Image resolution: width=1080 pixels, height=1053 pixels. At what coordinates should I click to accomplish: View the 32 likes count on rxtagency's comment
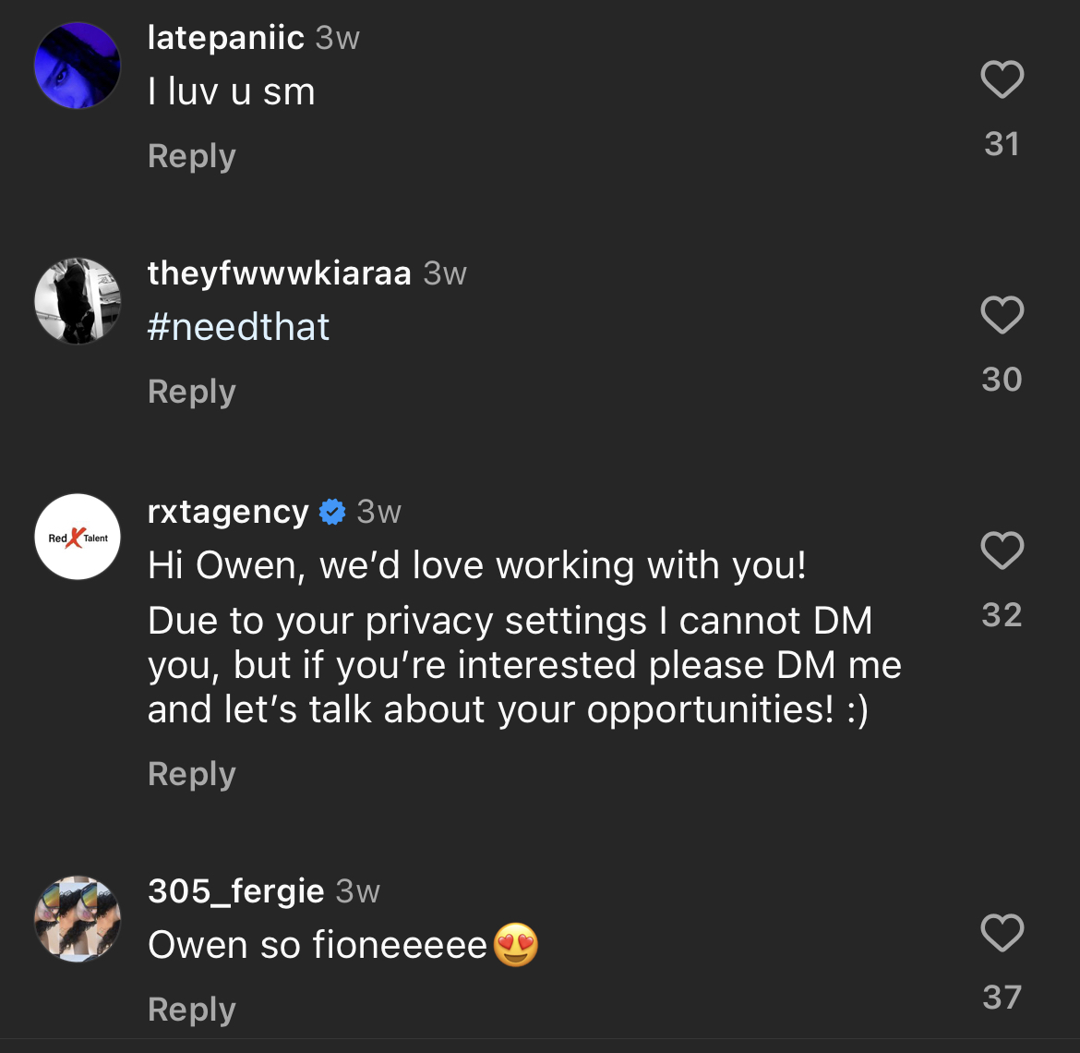point(1002,615)
